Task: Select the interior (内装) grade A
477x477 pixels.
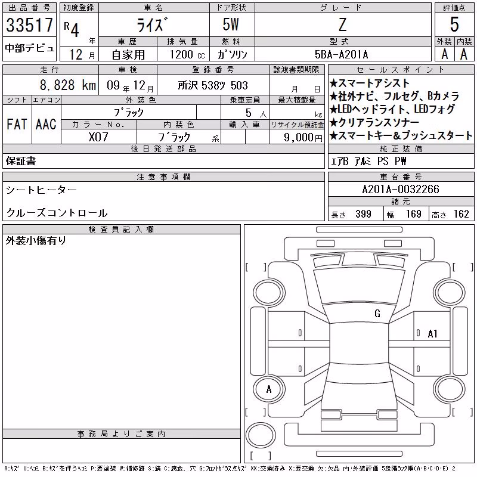Action: (x=464, y=54)
